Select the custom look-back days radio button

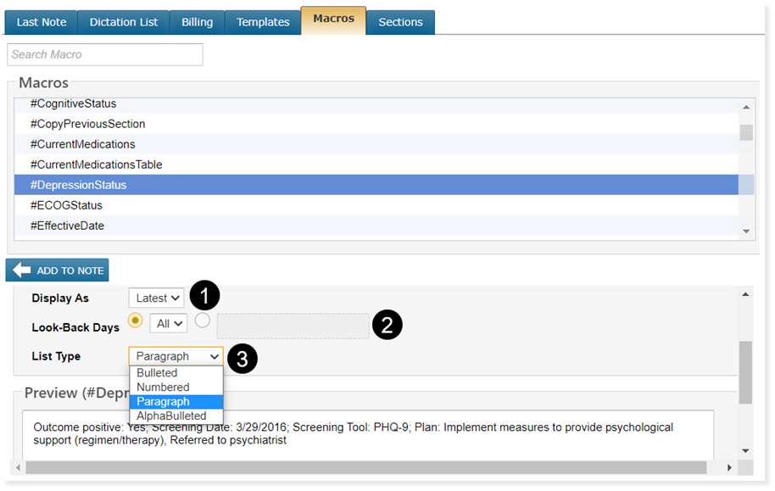(x=203, y=320)
